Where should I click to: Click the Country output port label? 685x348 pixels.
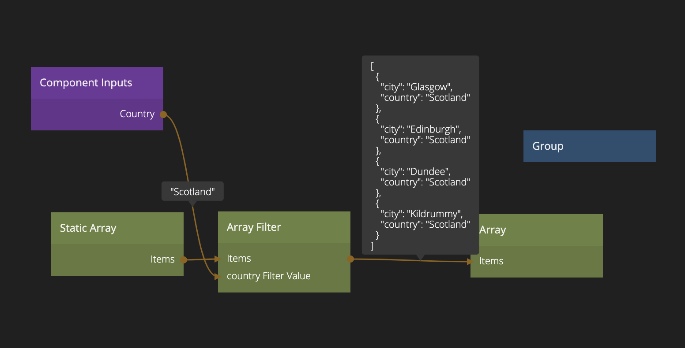tap(137, 114)
